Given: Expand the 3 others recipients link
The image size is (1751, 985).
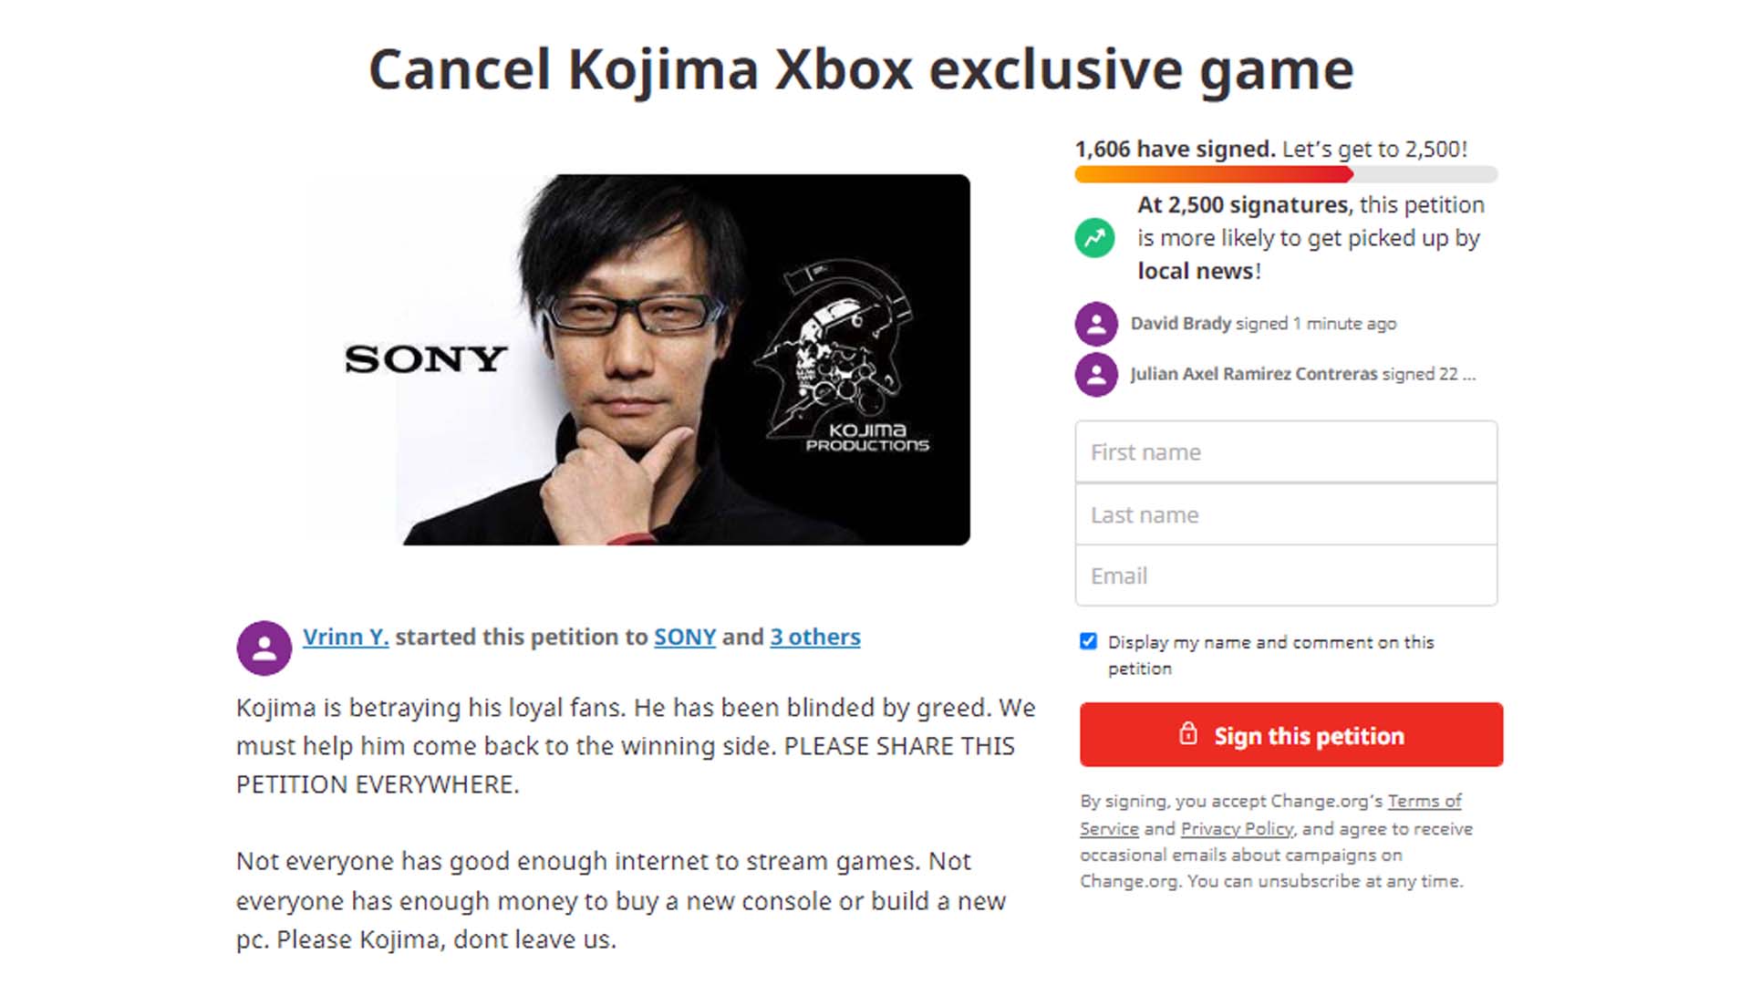Looking at the screenshot, I should tap(814, 638).
